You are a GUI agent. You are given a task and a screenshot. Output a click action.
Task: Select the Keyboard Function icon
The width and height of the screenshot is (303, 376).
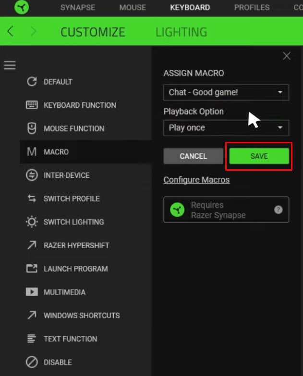(32, 105)
